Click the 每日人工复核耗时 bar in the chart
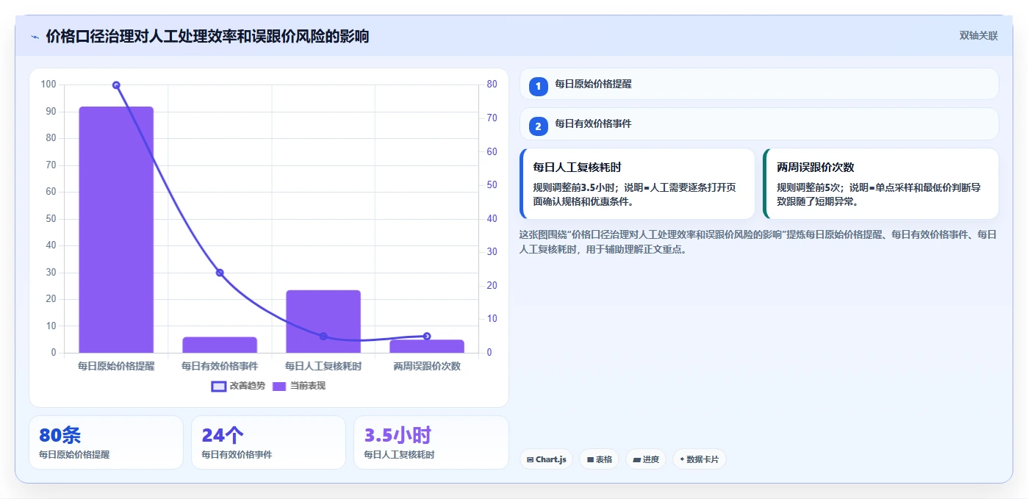The height and width of the screenshot is (499, 1028). 323,321
